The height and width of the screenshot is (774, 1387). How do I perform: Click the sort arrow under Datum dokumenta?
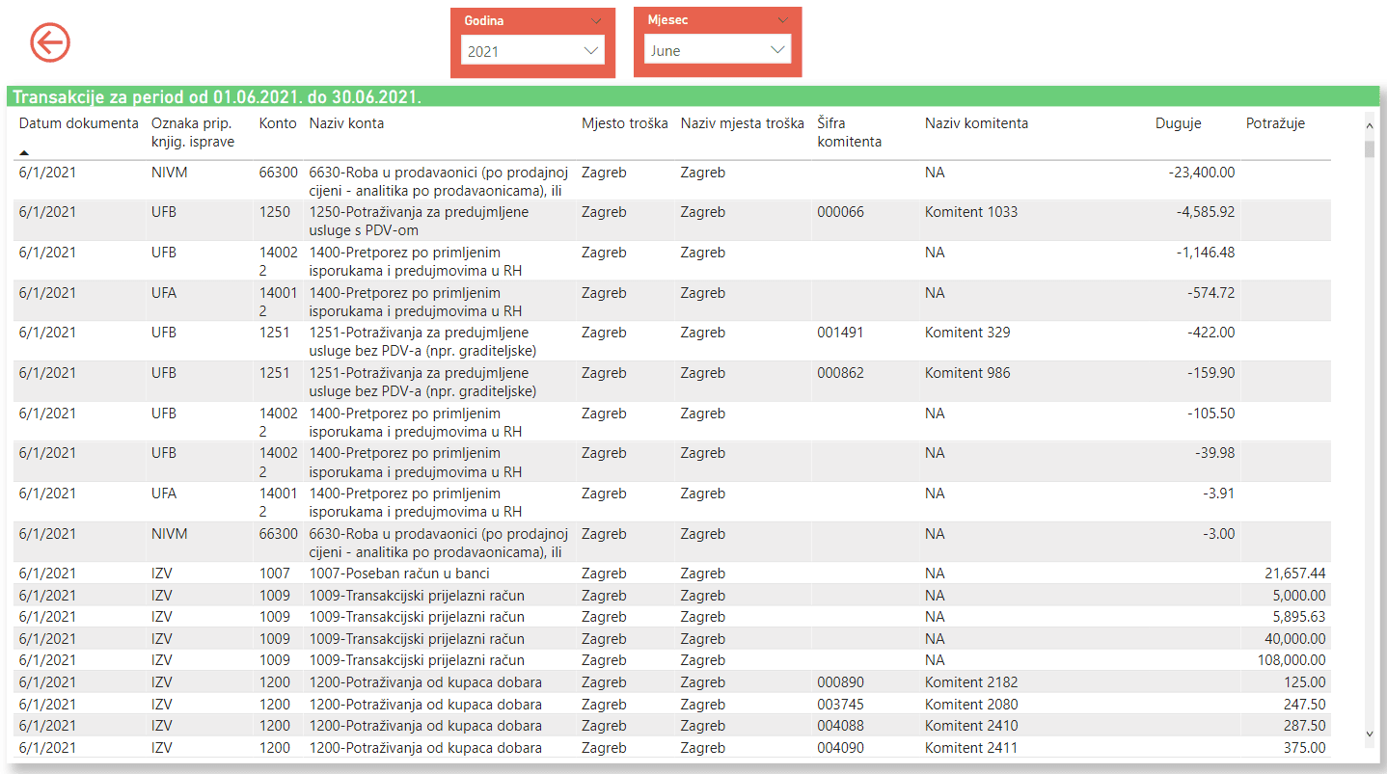[24, 152]
